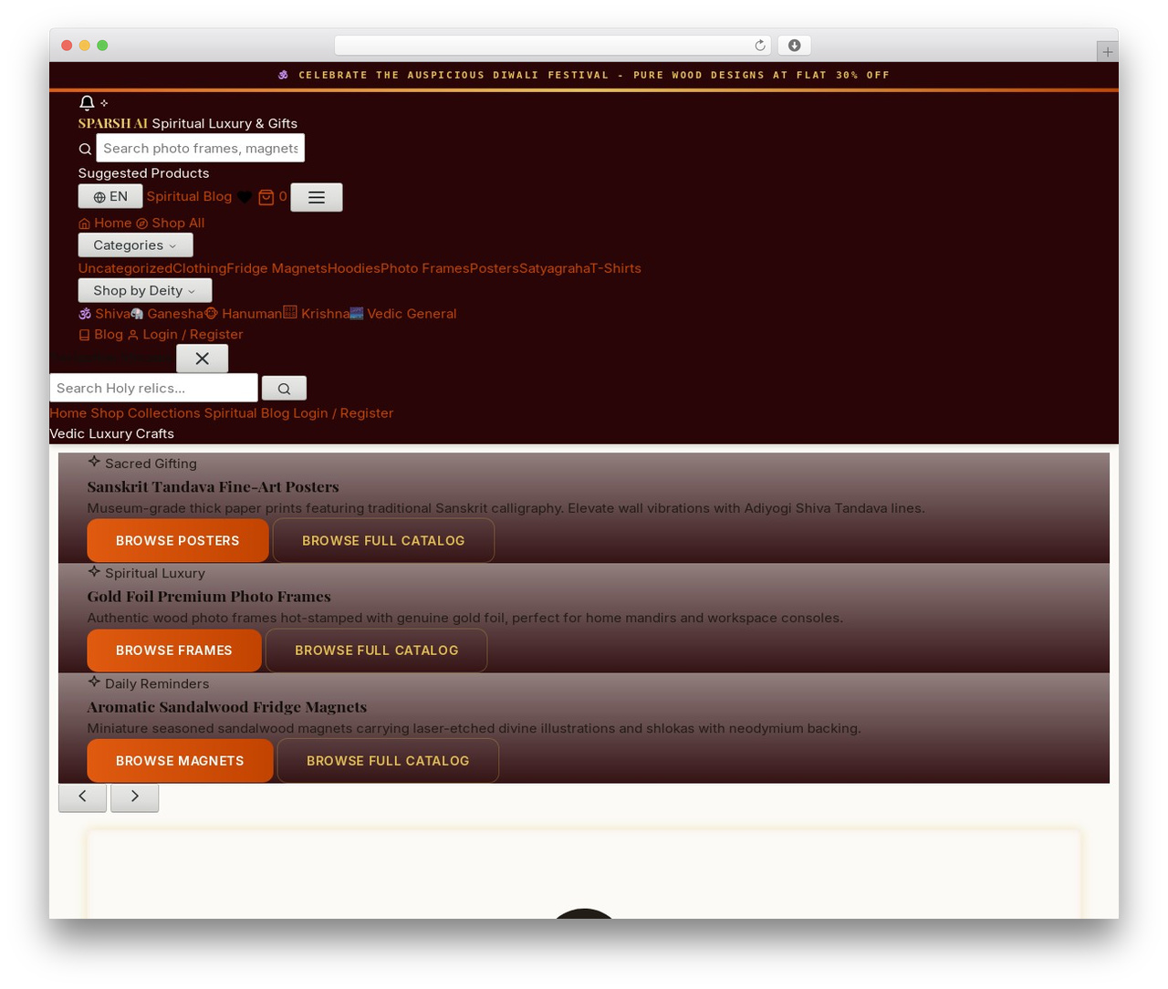The width and height of the screenshot is (1168, 989).
Task: Click the magnifier icon beside product search
Action: click(85, 149)
